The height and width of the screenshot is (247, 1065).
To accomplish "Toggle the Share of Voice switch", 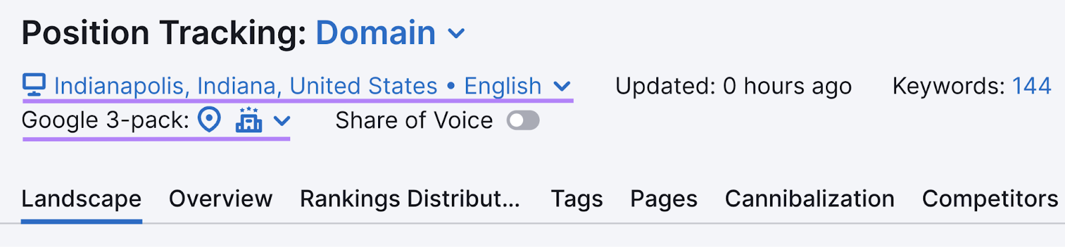I will click(523, 121).
